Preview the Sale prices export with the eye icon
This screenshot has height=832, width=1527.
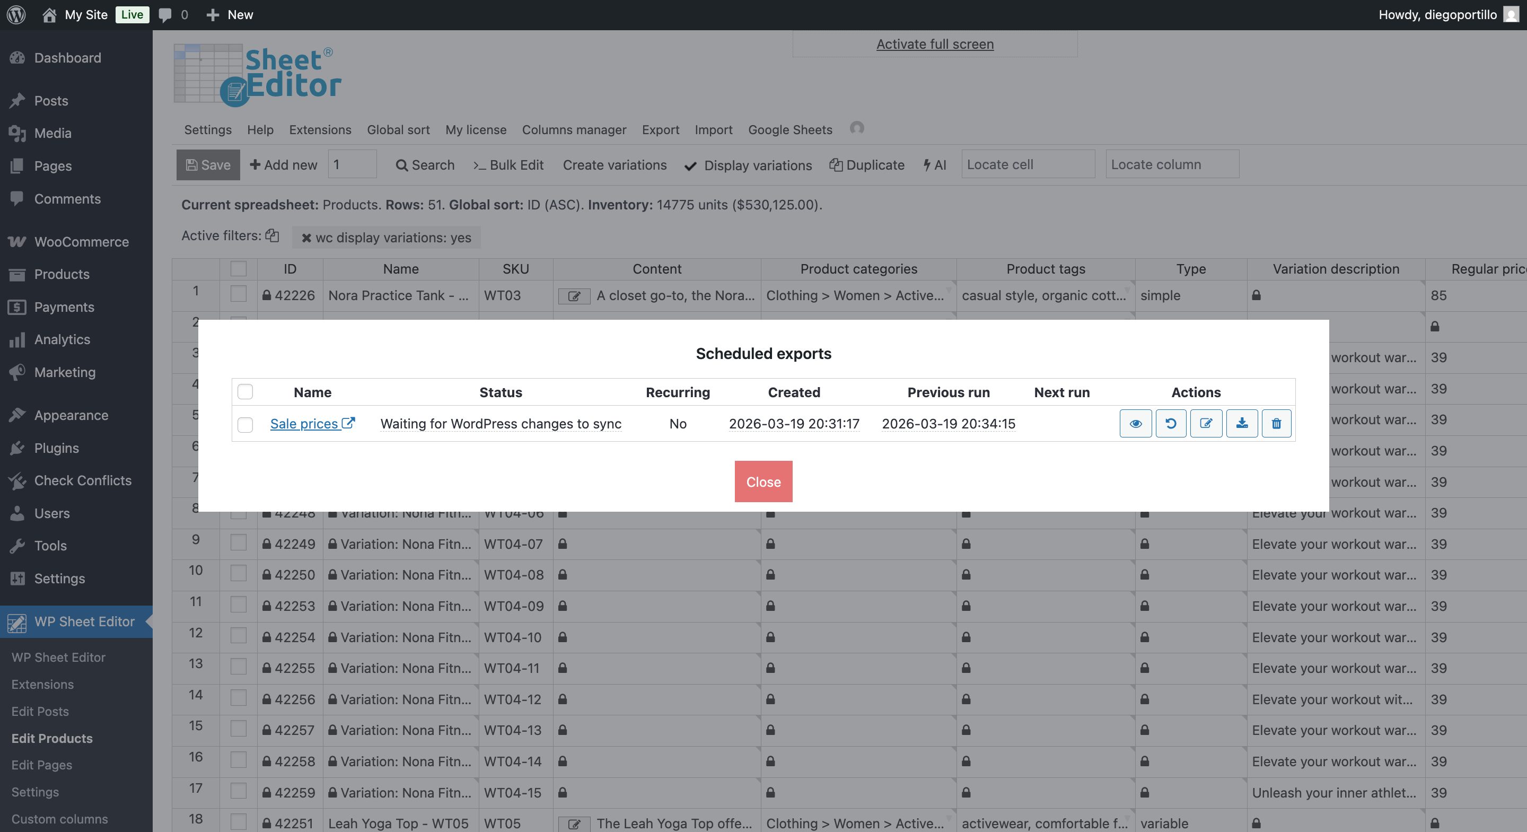pos(1135,423)
